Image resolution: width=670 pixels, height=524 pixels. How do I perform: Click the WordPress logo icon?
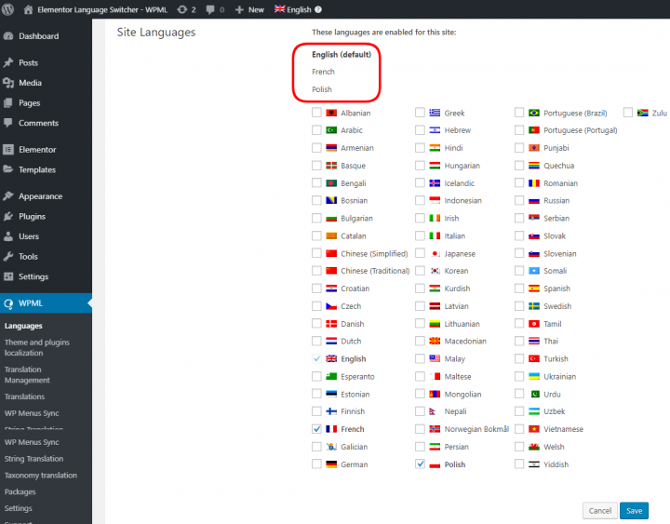7,9
